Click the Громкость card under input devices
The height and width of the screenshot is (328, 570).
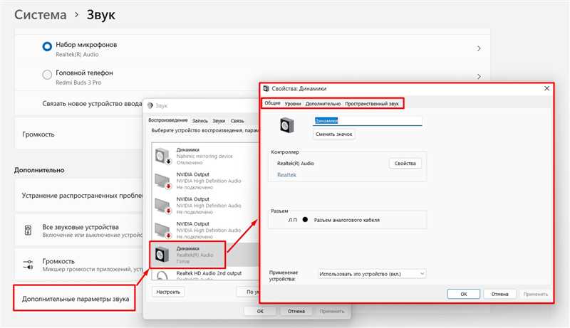click(x=79, y=134)
